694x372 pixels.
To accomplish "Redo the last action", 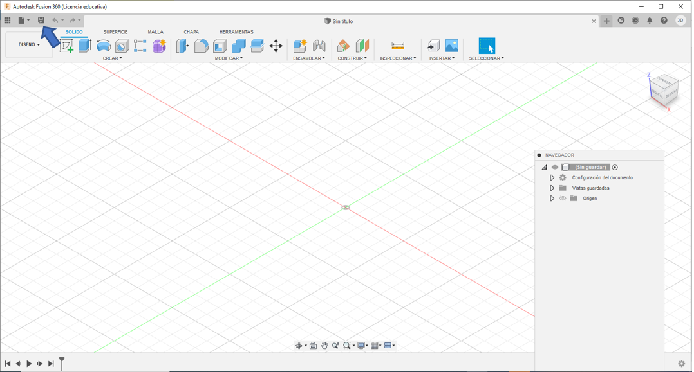I will coord(72,21).
